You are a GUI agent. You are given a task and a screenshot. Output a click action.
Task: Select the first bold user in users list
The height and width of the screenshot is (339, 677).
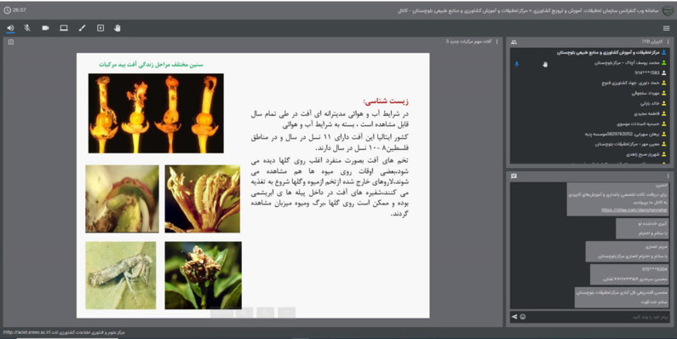(609, 52)
